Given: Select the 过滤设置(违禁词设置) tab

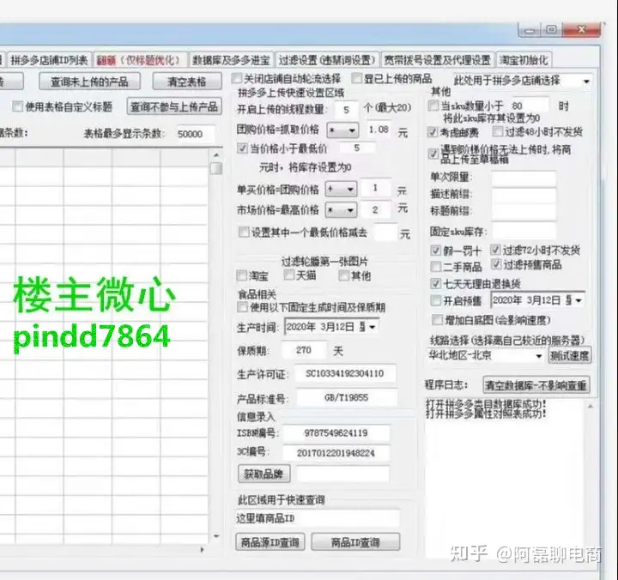Looking at the screenshot, I should click(327, 60).
